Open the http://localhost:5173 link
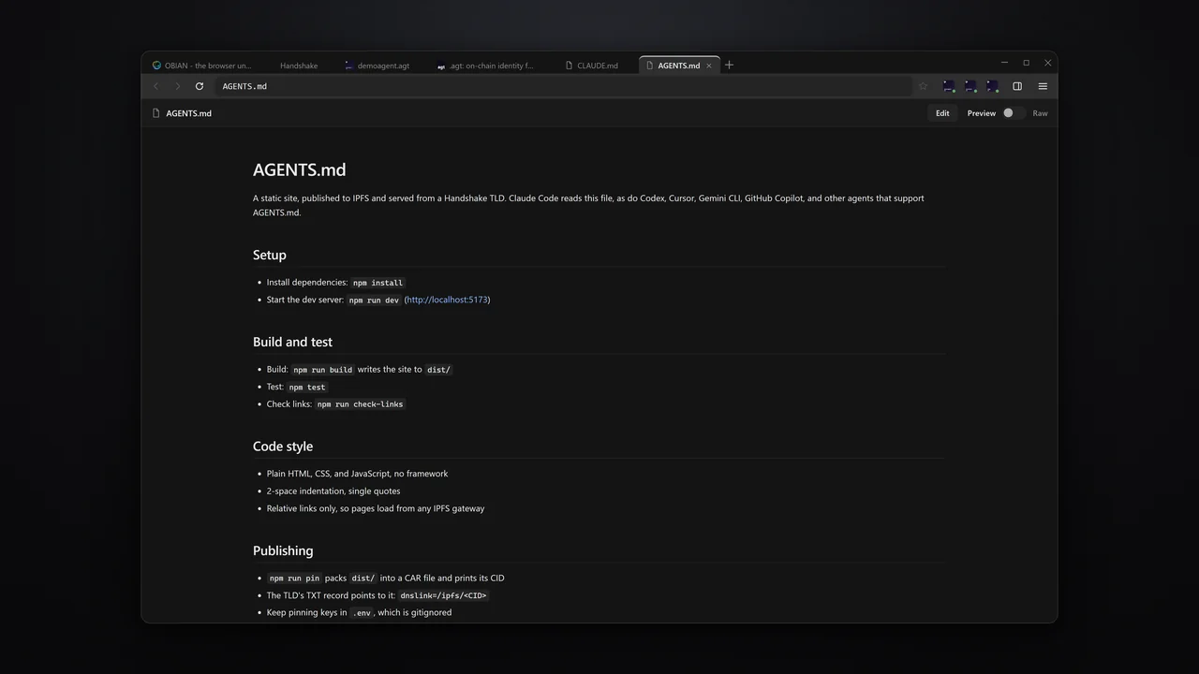The height and width of the screenshot is (674, 1199). click(x=447, y=300)
